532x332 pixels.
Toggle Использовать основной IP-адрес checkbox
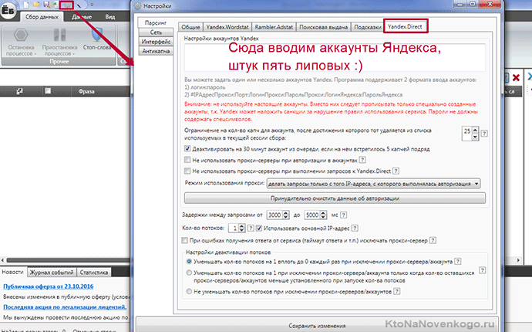(x=259, y=228)
